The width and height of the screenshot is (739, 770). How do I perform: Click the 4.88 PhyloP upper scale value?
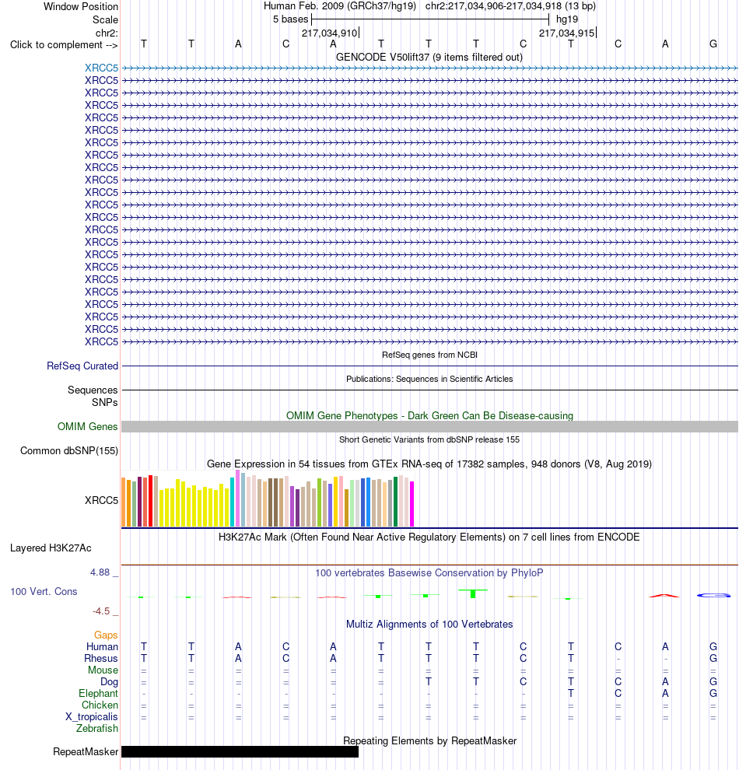[100, 572]
